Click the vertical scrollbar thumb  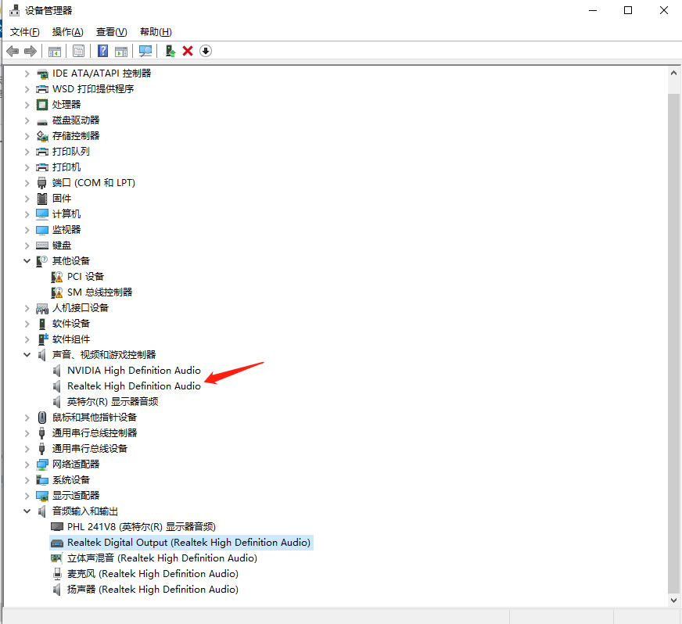point(673,342)
